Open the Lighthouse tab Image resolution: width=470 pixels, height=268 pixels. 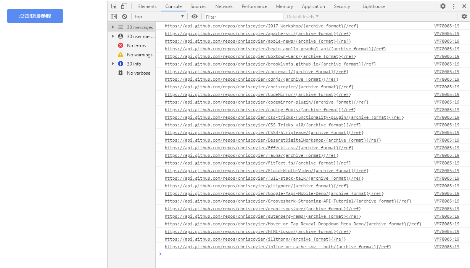click(x=374, y=6)
